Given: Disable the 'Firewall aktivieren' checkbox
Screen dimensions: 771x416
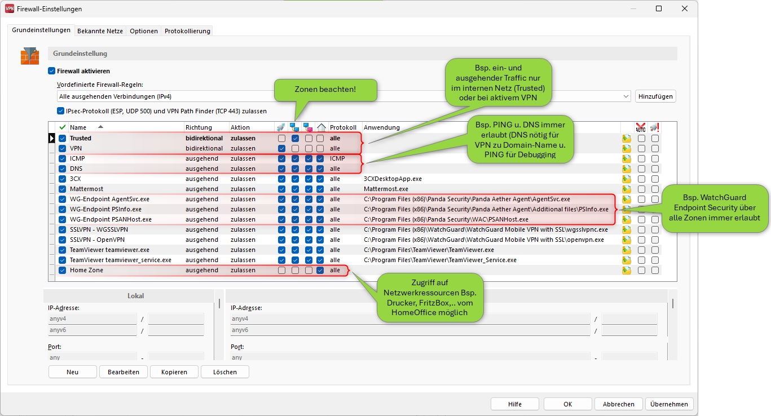Looking at the screenshot, I should (x=52, y=72).
